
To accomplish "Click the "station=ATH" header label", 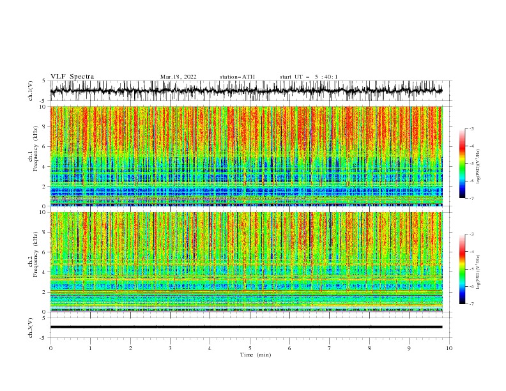I will coord(237,77).
